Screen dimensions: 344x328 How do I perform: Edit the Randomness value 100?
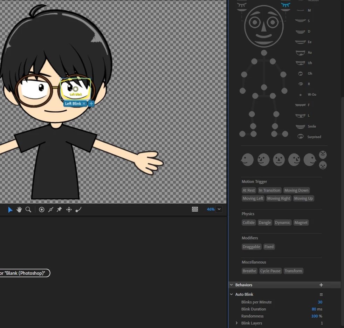pos(314,316)
